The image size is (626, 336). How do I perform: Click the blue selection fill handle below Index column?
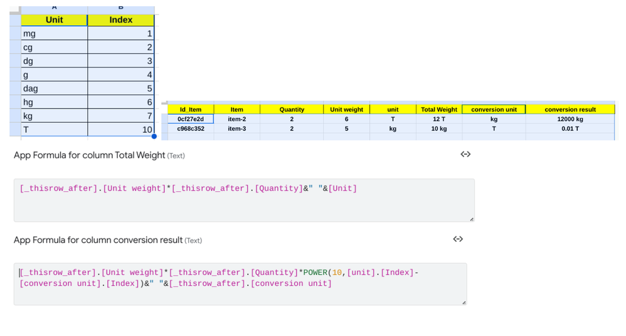154,137
